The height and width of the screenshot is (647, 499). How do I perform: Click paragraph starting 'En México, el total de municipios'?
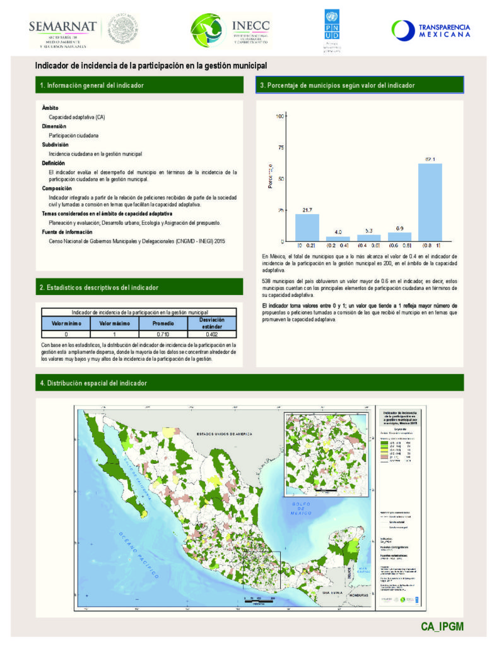(x=360, y=263)
